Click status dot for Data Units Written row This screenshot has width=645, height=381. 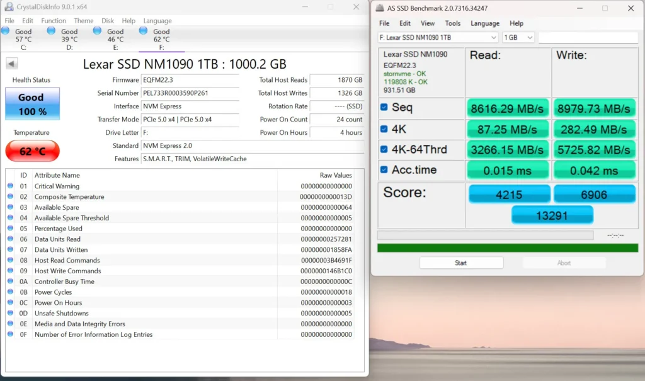point(10,249)
